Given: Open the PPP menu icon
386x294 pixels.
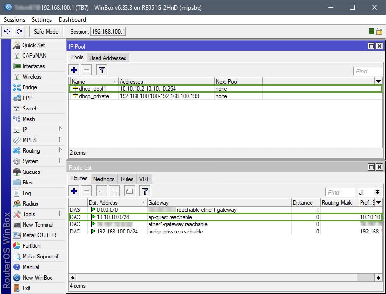Looking at the screenshot, I should [x=17, y=98].
